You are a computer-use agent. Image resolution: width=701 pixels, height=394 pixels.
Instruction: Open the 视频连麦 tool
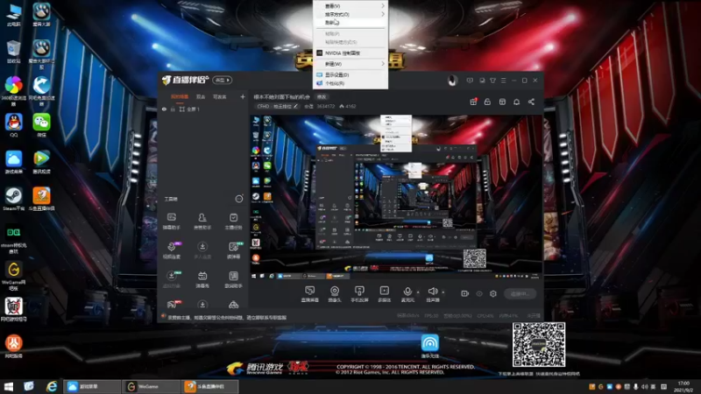tap(171, 250)
